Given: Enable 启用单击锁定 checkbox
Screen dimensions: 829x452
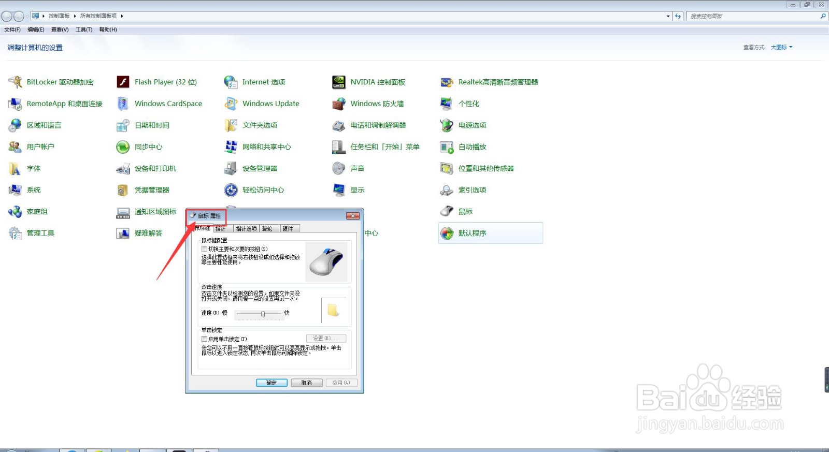Looking at the screenshot, I should [204, 339].
